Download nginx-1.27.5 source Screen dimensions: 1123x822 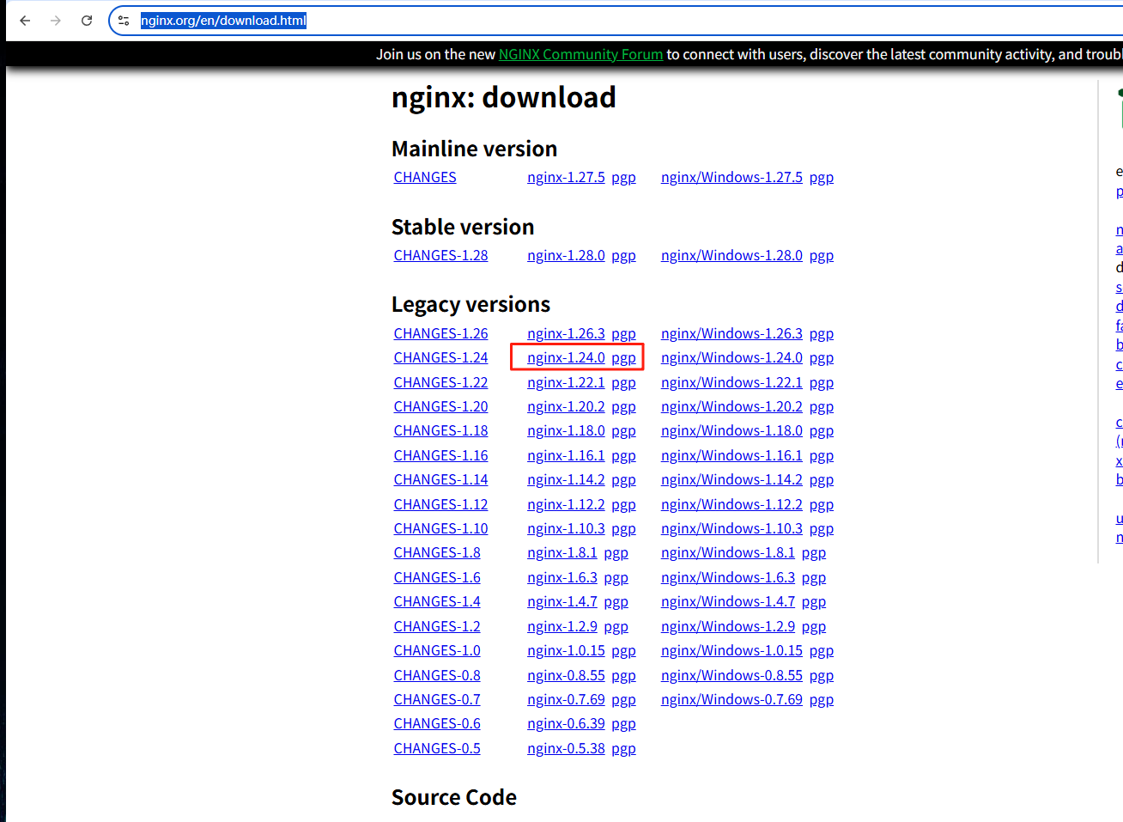pos(566,177)
